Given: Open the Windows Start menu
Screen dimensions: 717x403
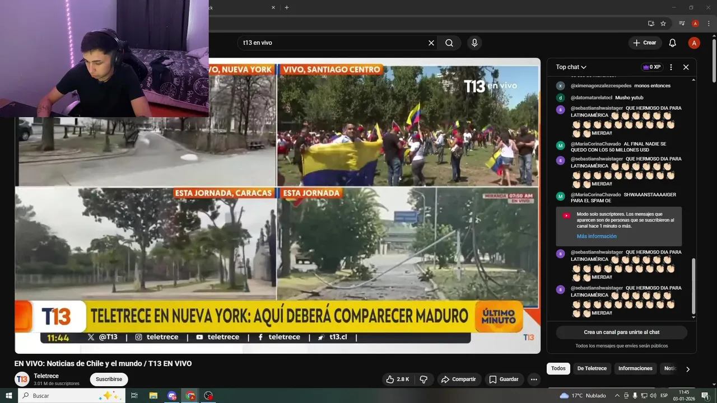Looking at the screenshot, I should [8, 396].
